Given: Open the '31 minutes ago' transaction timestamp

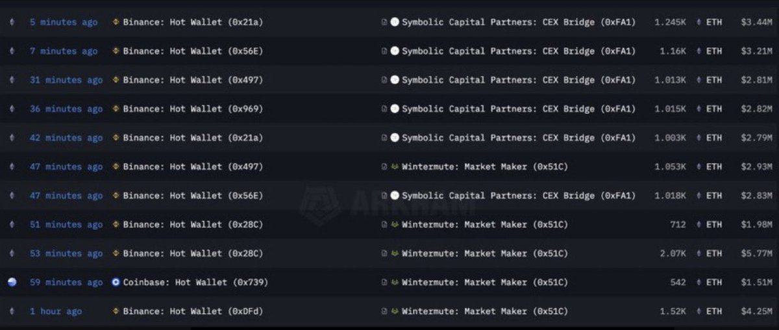Looking at the screenshot, I should click(66, 80).
